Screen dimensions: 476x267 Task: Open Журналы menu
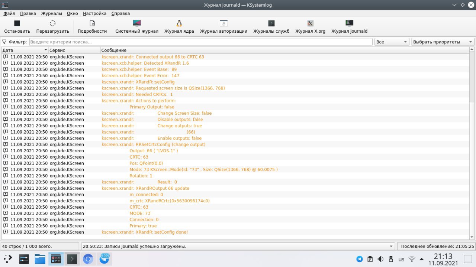pyautogui.click(x=51, y=13)
